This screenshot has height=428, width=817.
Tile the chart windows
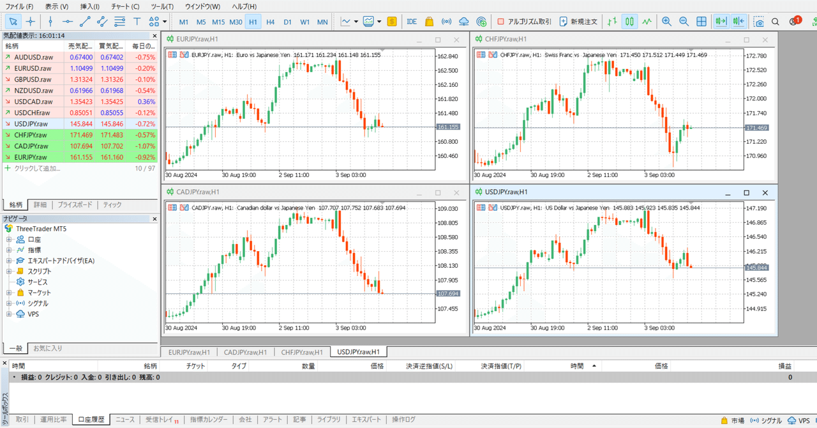[700, 21]
